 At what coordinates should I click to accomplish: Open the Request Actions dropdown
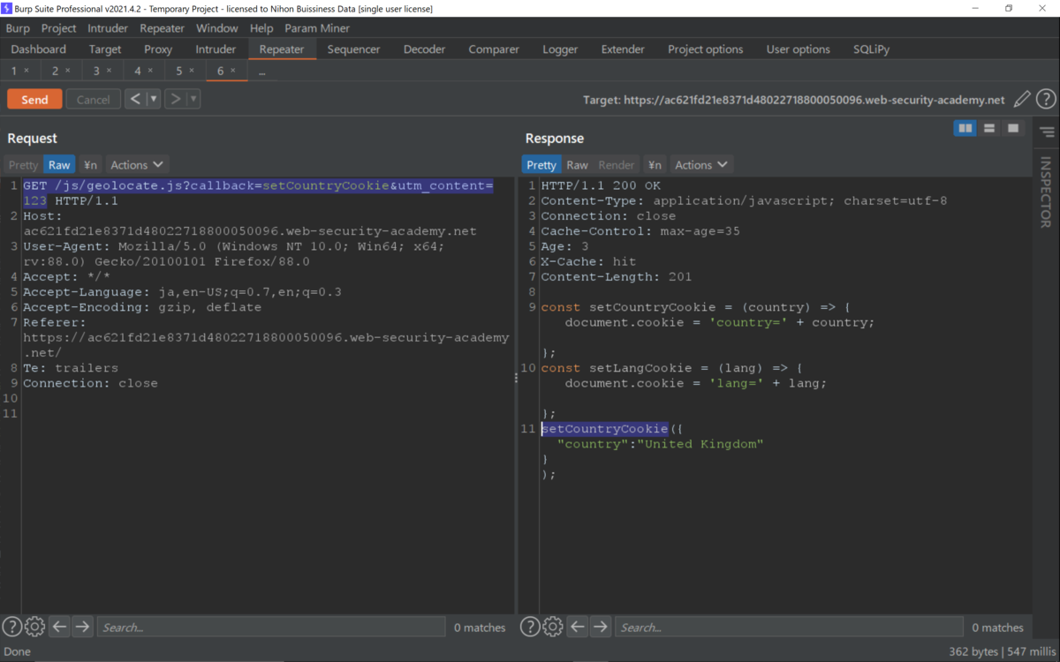pos(137,165)
